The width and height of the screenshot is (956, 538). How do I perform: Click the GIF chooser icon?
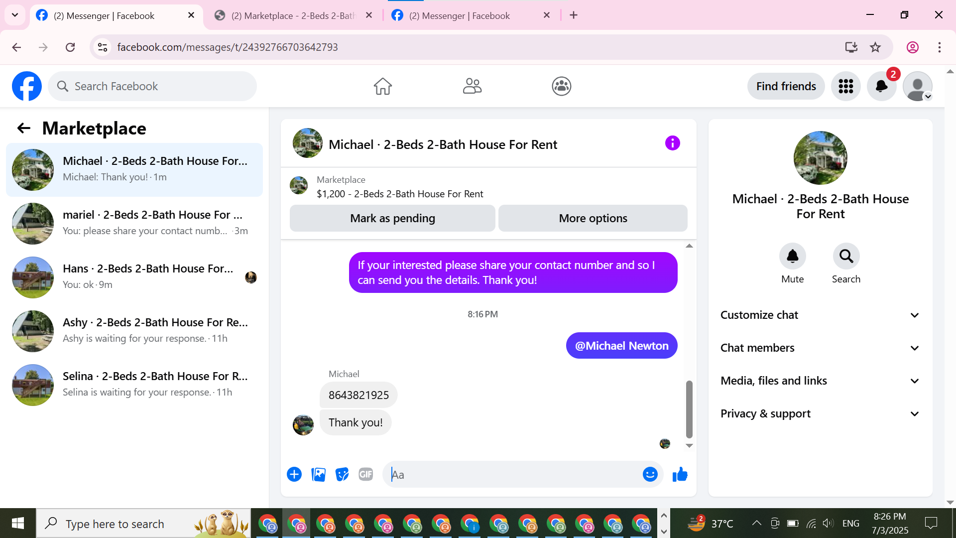pos(366,475)
